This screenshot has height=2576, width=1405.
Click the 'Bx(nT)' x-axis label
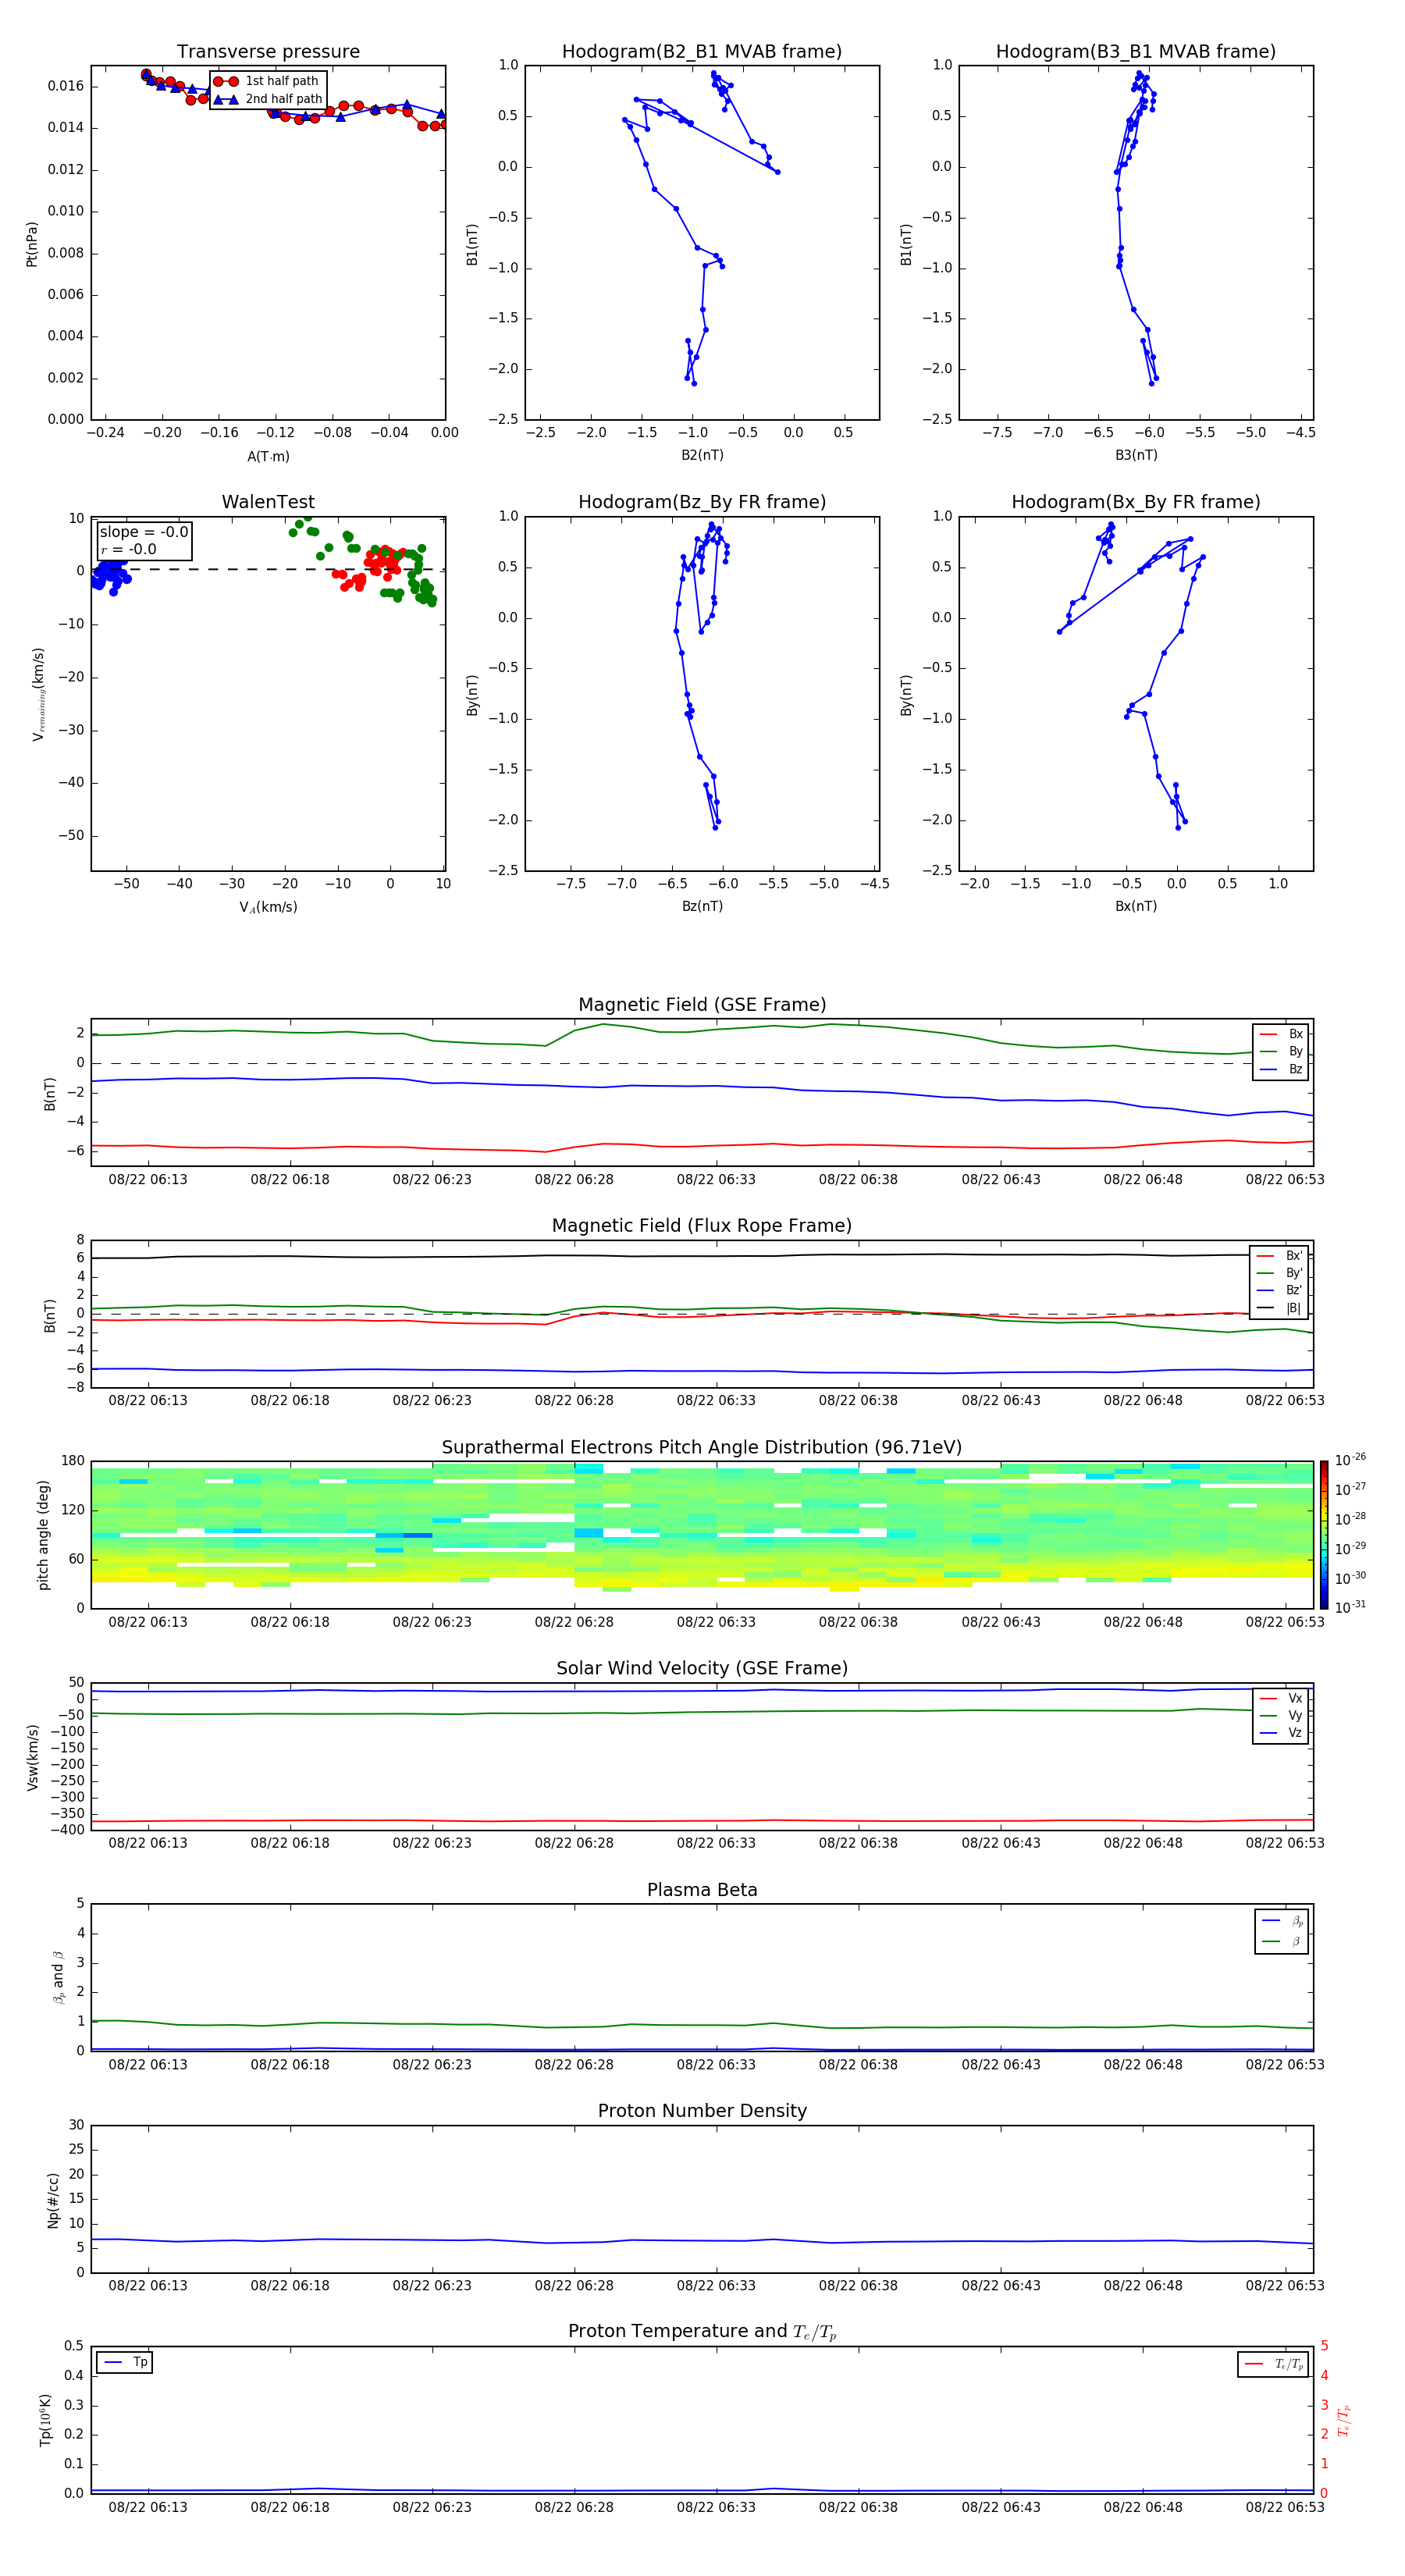click(x=1136, y=906)
